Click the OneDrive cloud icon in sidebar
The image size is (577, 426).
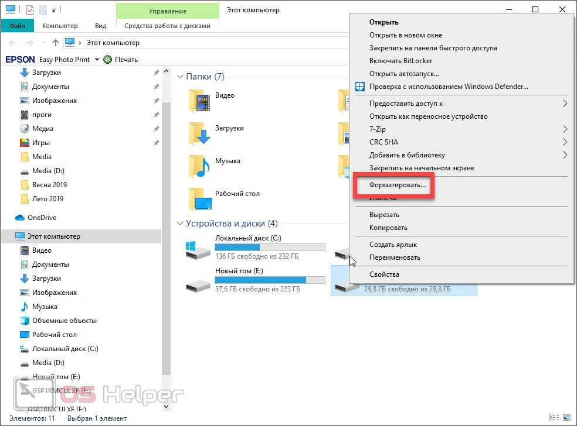[21, 218]
